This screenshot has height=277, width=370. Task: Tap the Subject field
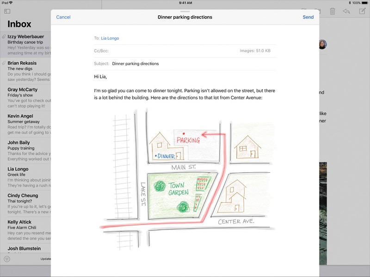185,64
